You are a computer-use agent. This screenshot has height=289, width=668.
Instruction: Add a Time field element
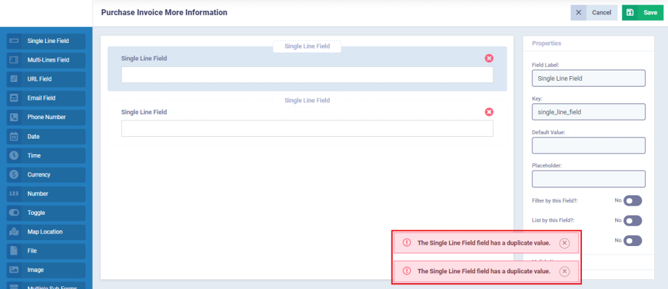point(46,156)
